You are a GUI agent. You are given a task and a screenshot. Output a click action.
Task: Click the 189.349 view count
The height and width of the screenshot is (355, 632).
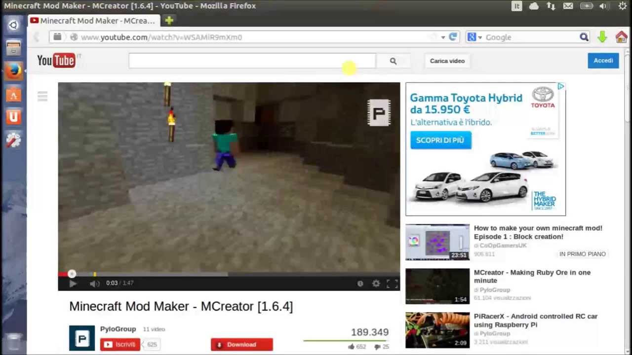[x=370, y=332]
